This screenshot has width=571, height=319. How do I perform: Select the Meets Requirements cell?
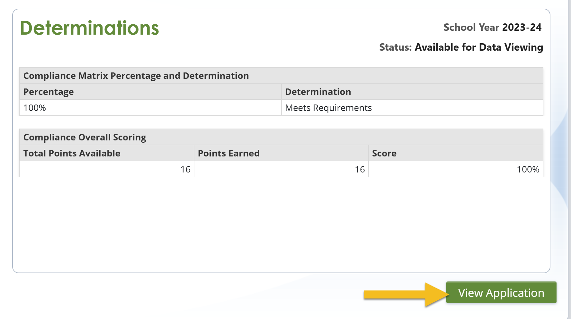328,108
